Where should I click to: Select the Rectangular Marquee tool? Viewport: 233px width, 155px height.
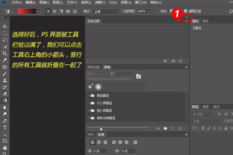5,33
